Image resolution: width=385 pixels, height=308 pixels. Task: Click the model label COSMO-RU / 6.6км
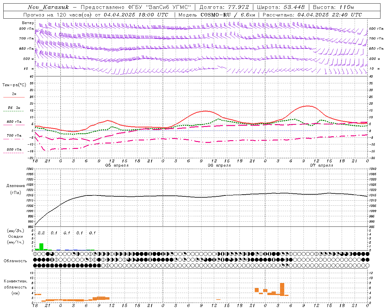coord(228,15)
